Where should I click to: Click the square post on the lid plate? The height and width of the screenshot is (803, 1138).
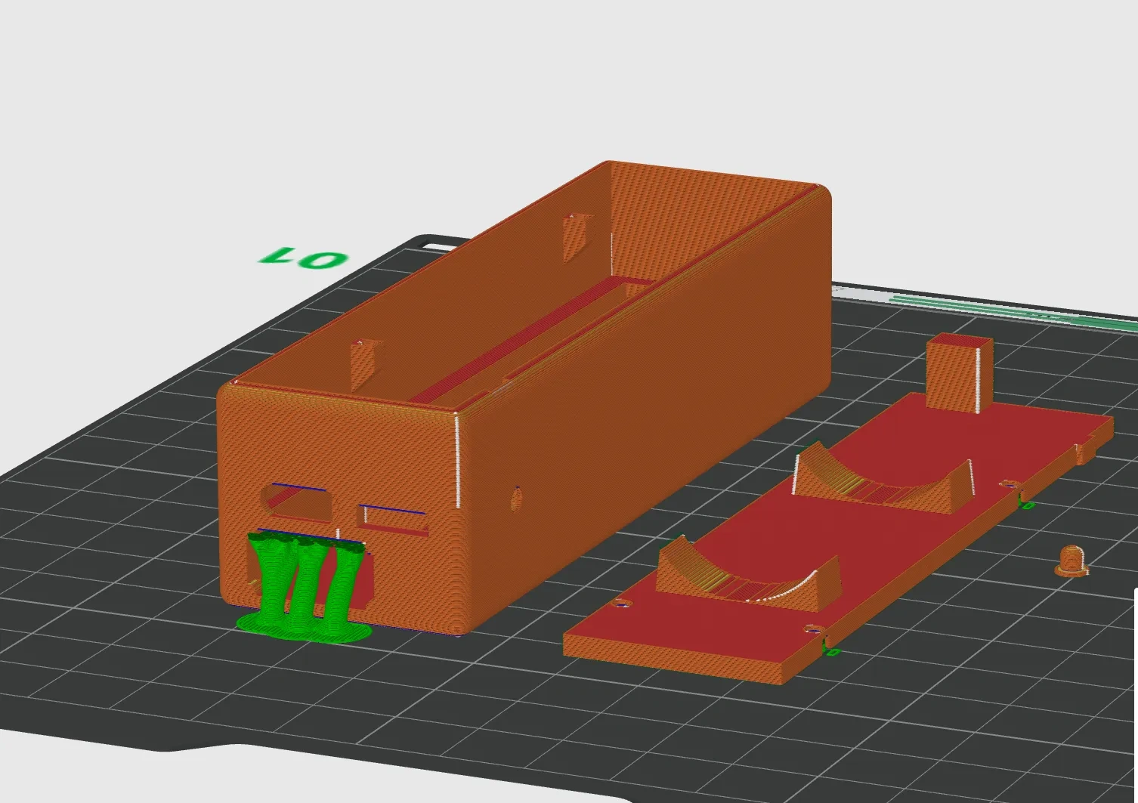[958, 374]
